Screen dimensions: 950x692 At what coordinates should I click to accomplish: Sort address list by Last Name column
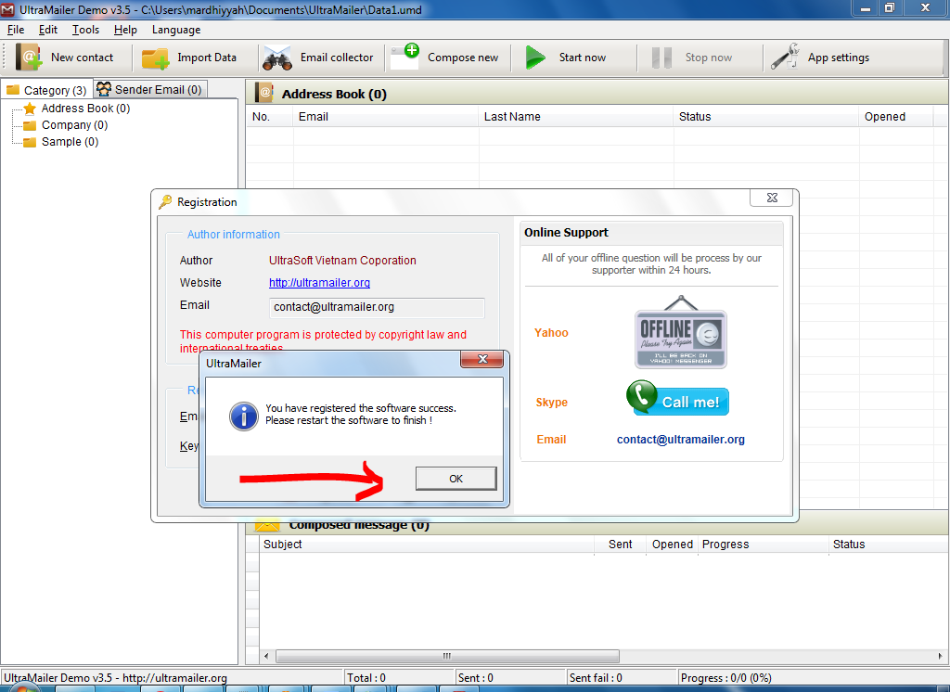(x=575, y=117)
